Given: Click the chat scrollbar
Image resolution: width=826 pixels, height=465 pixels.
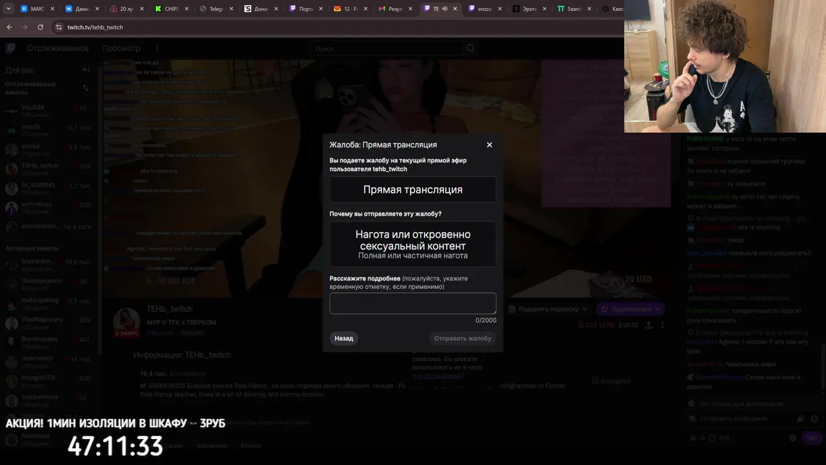Looking at the screenshot, I should pyautogui.click(x=824, y=365).
